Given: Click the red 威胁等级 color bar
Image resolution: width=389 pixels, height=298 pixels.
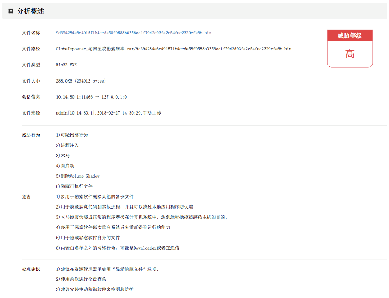Looking at the screenshot, I should click(x=349, y=36).
